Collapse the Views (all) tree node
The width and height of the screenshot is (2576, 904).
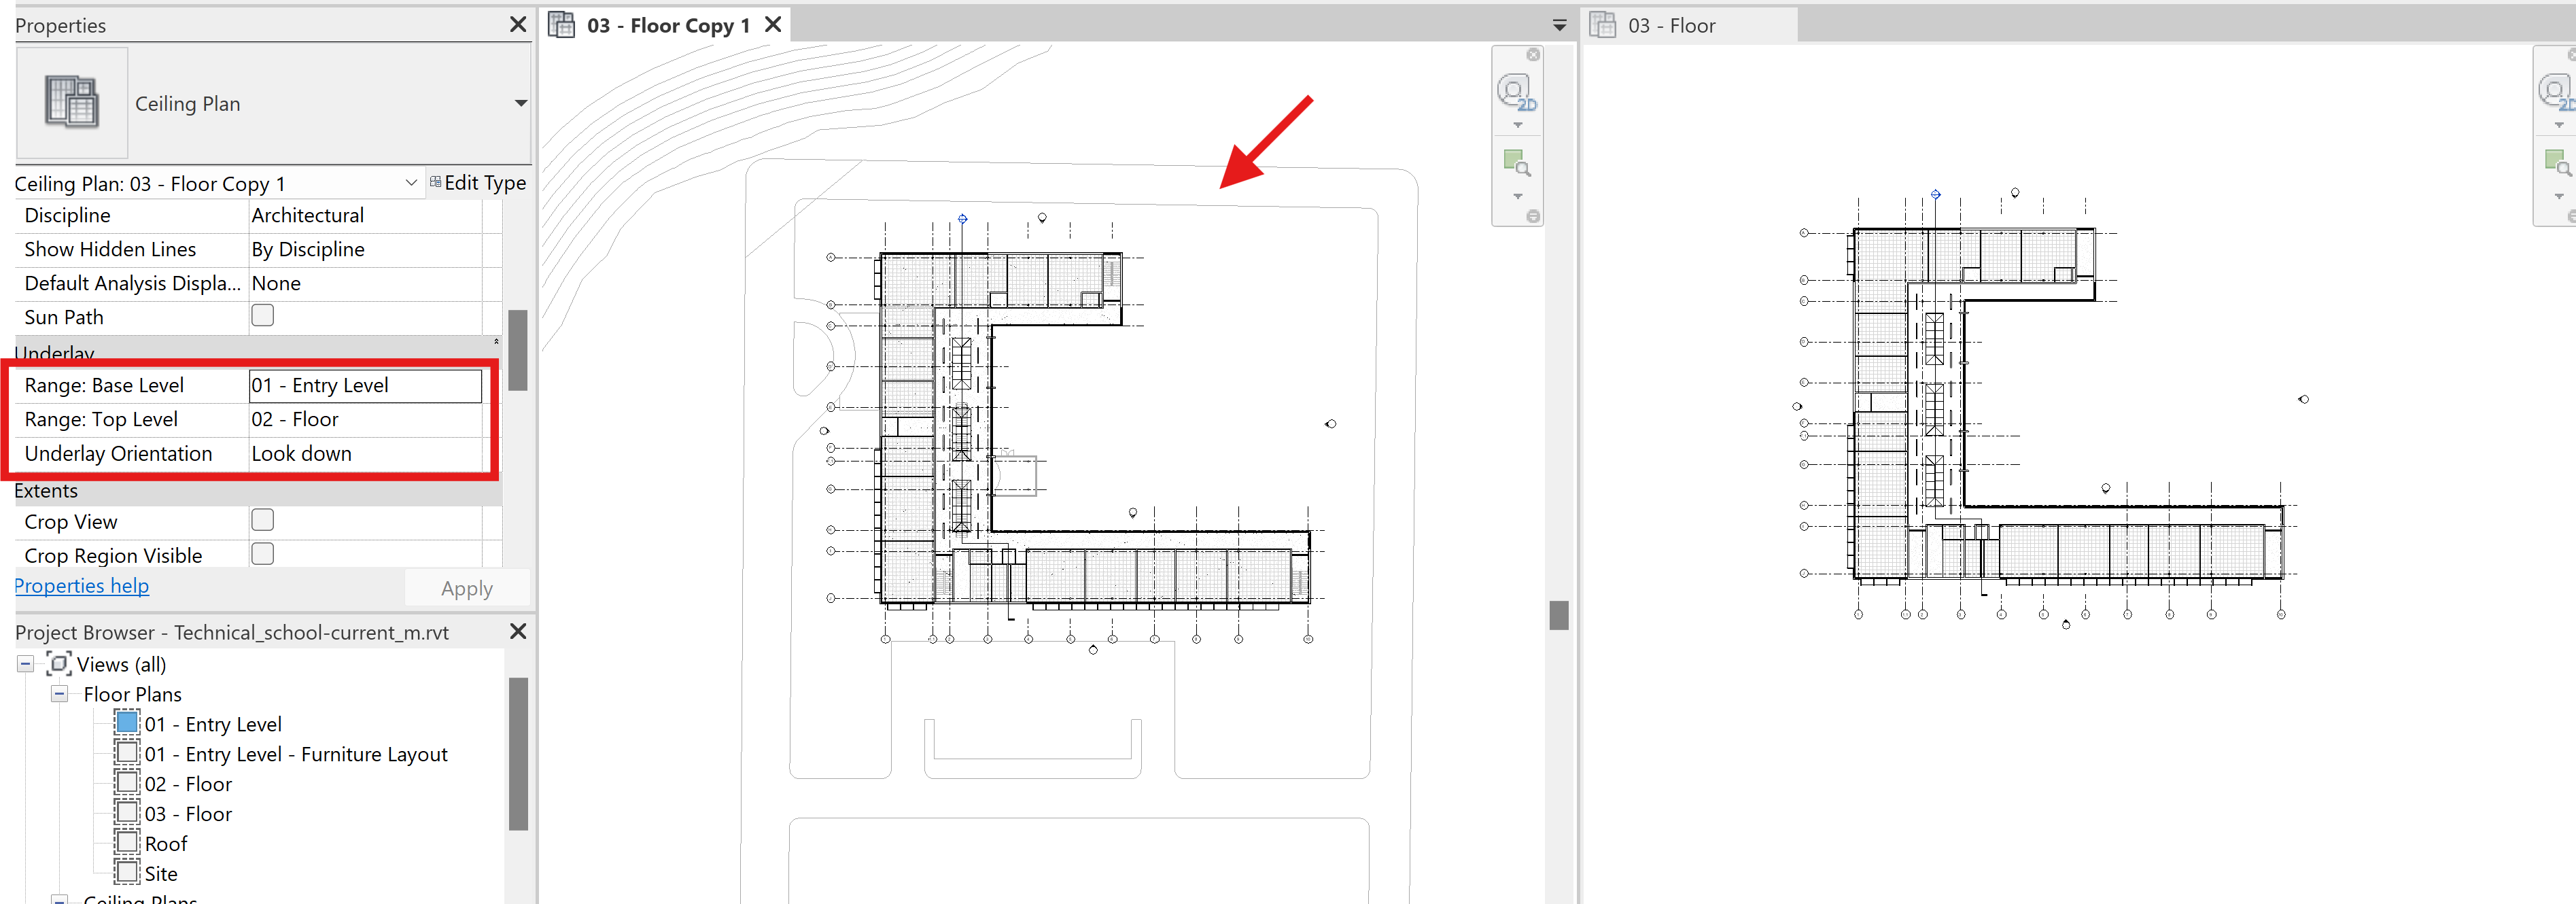coord(26,664)
